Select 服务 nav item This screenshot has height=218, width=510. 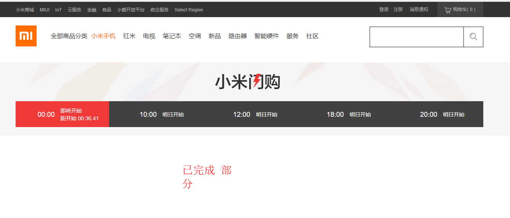[x=293, y=36]
